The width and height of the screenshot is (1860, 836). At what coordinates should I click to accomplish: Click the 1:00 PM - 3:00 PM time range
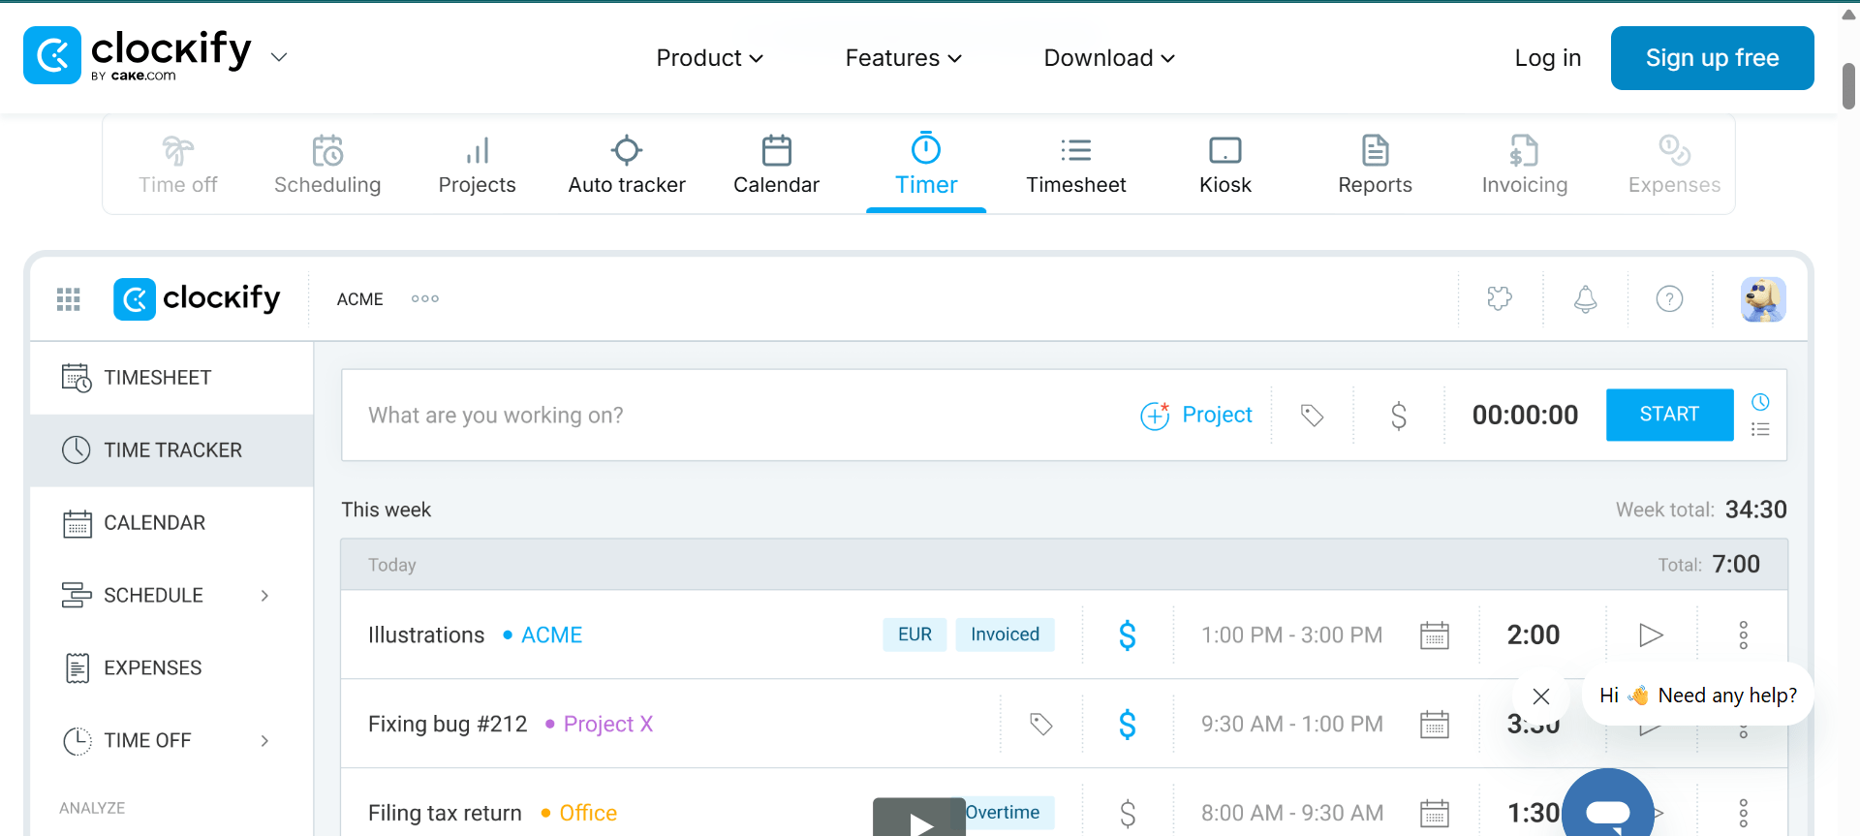point(1291,635)
